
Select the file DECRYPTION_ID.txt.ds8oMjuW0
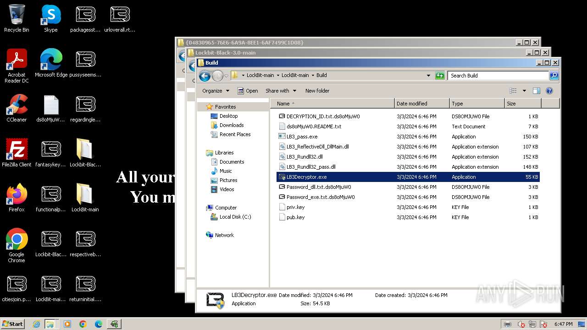click(408, 116)
